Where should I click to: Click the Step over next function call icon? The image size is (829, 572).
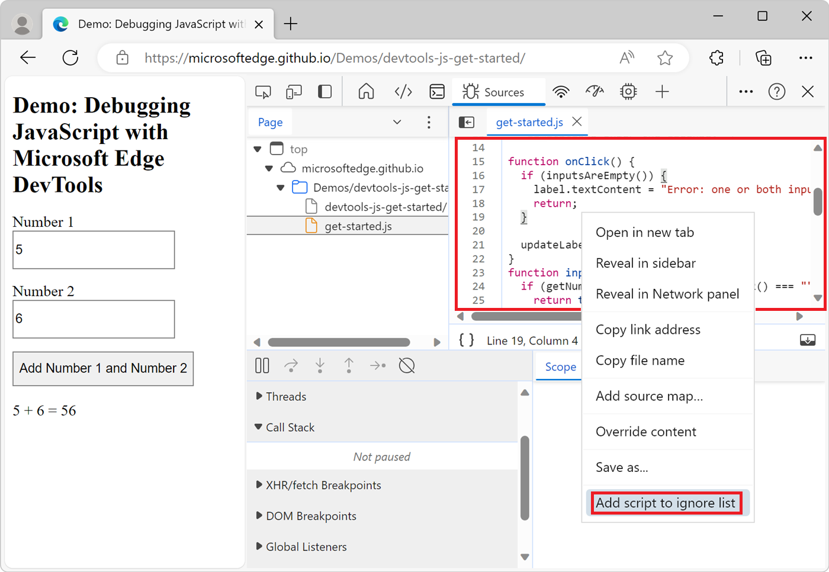click(291, 365)
